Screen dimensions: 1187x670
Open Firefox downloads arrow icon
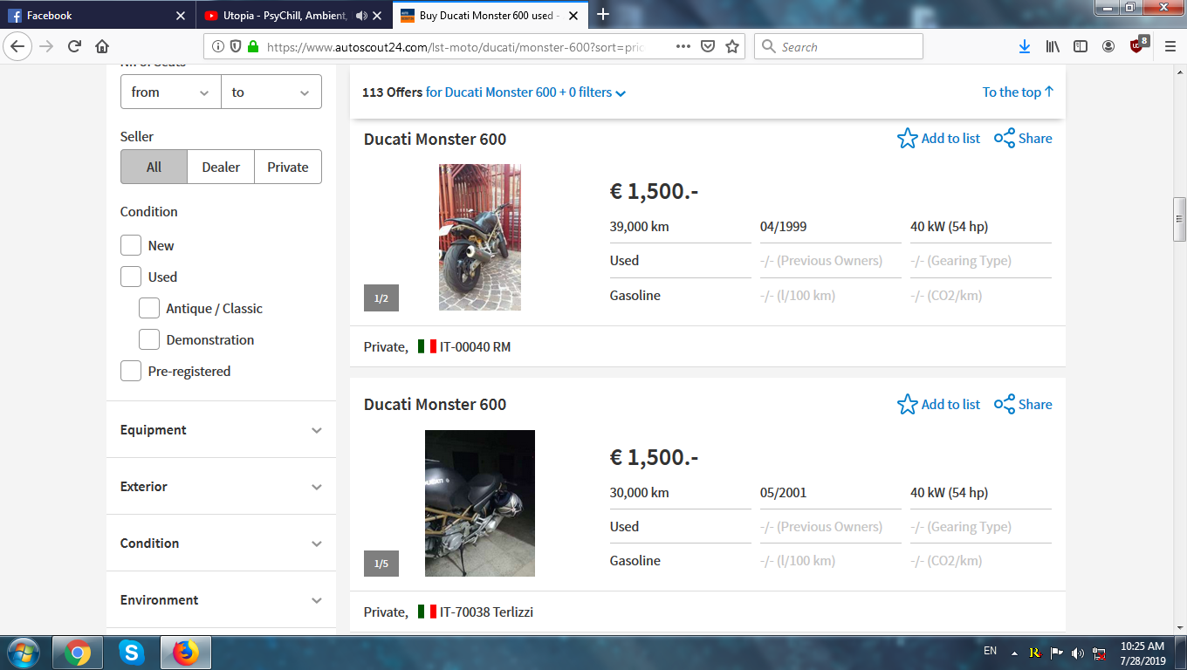coord(1025,47)
